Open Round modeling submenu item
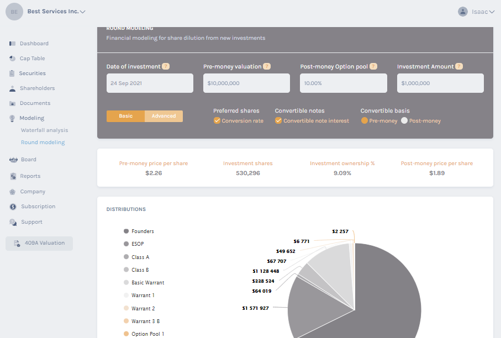The height and width of the screenshot is (338, 501). point(43,142)
